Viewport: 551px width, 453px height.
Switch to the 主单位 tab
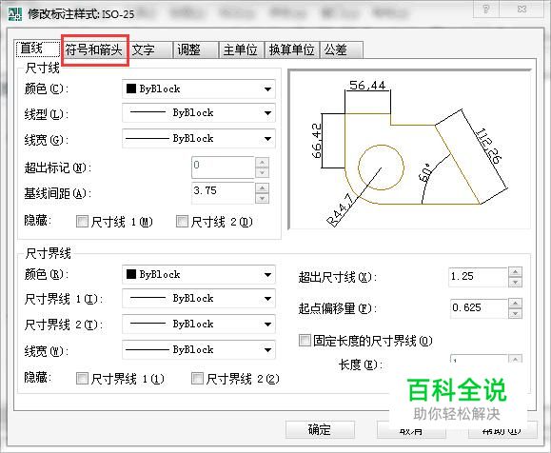[x=242, y=49]
